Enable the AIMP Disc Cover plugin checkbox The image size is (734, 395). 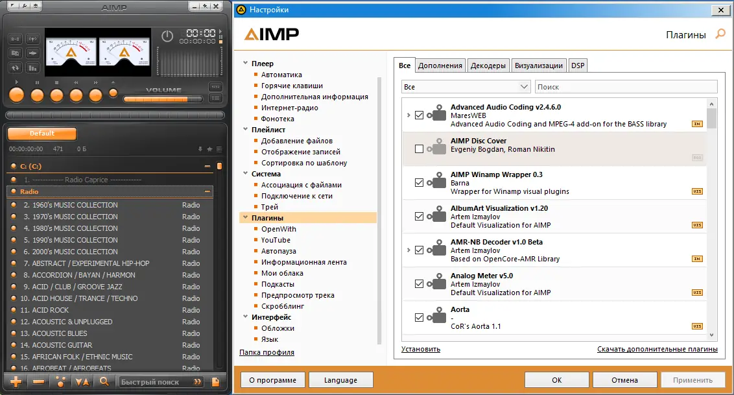coord(419,149)
